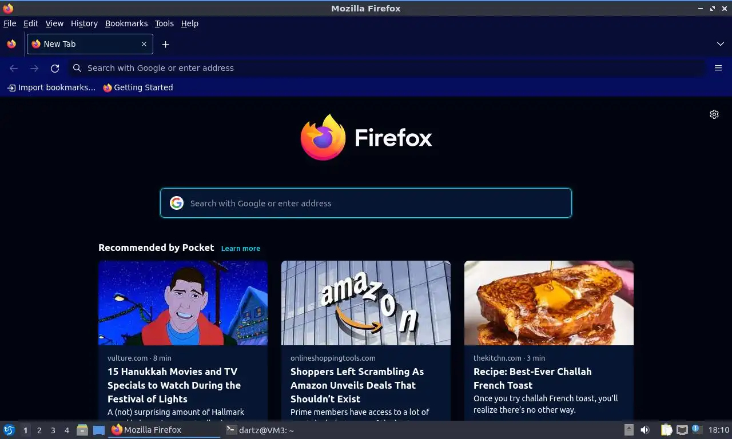Open the new tab personalize gear icon
The height and width of the screenshot is (439, 732).
(714, 114)
